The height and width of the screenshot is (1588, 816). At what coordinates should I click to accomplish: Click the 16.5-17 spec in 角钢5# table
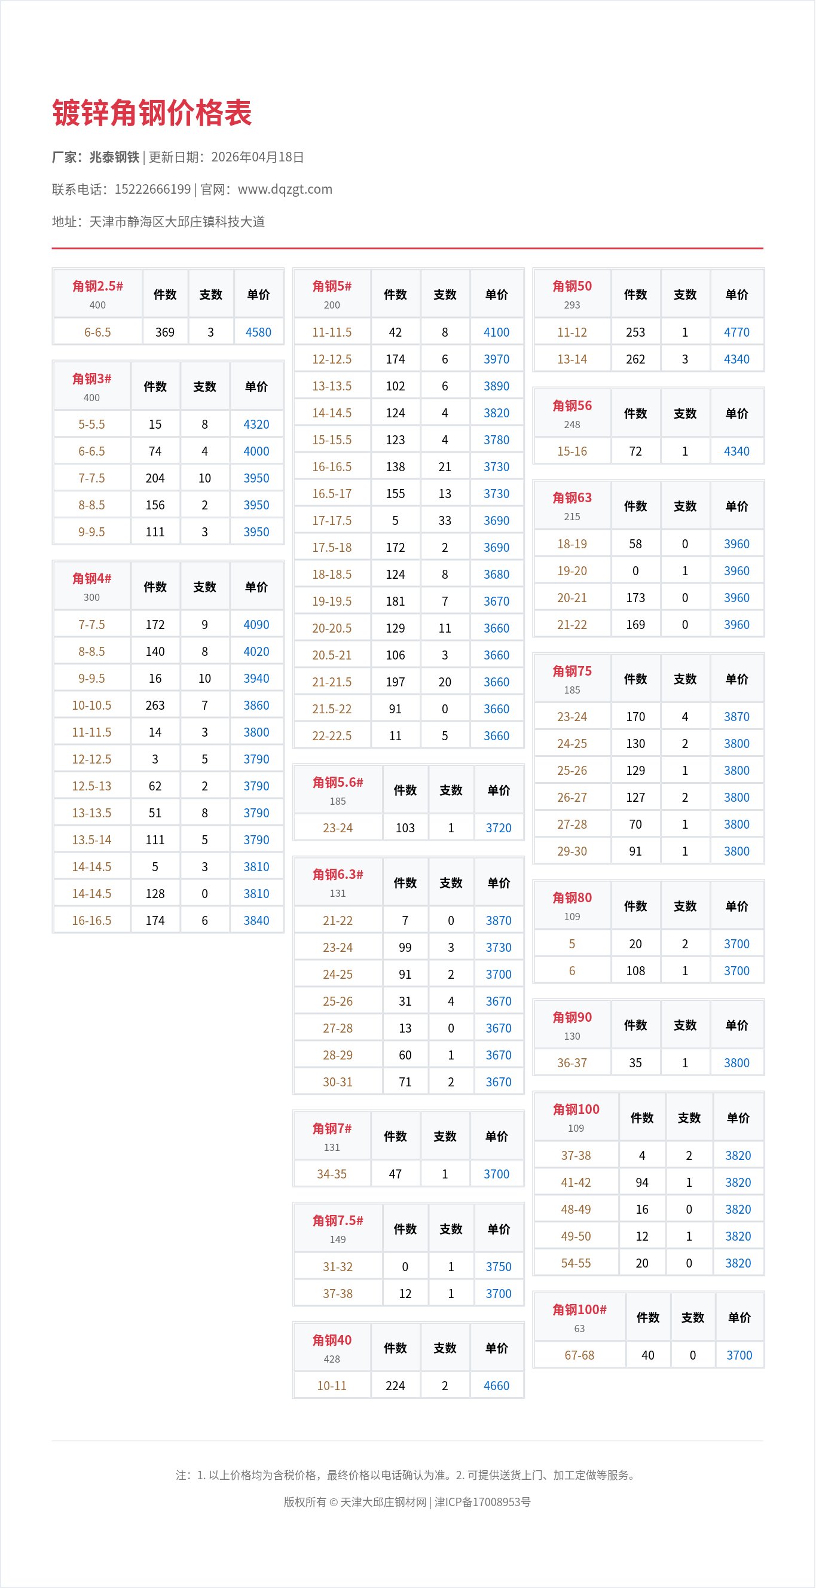coord(332,494)
